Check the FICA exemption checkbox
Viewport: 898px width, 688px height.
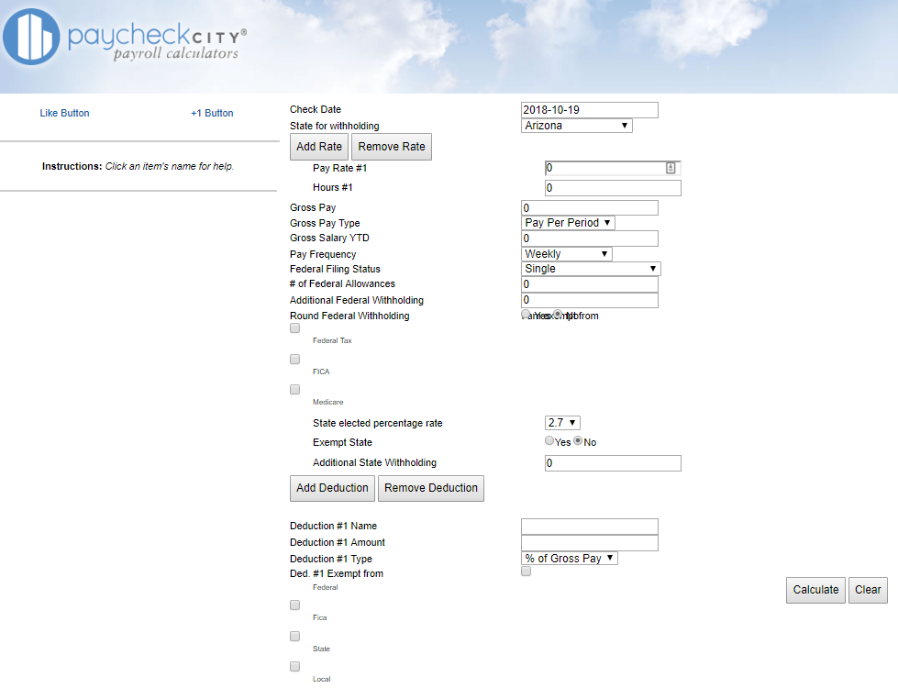pyautogui.click(x=294, y=359)
